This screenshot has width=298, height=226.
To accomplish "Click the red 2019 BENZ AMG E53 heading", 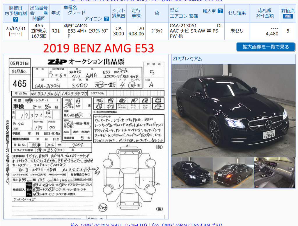I will coord(98,48).
